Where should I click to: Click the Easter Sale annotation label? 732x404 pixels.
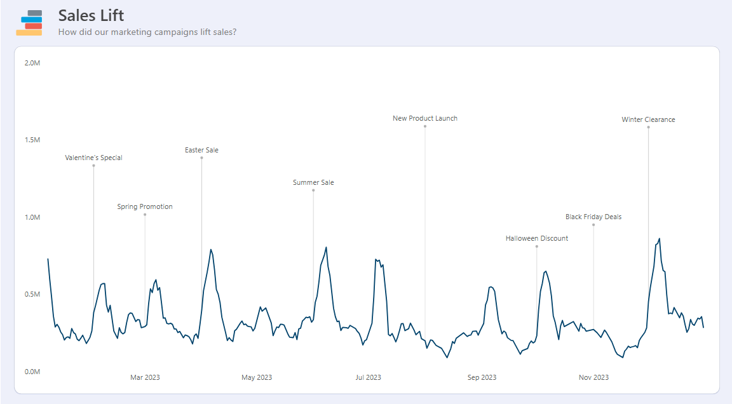201,150
